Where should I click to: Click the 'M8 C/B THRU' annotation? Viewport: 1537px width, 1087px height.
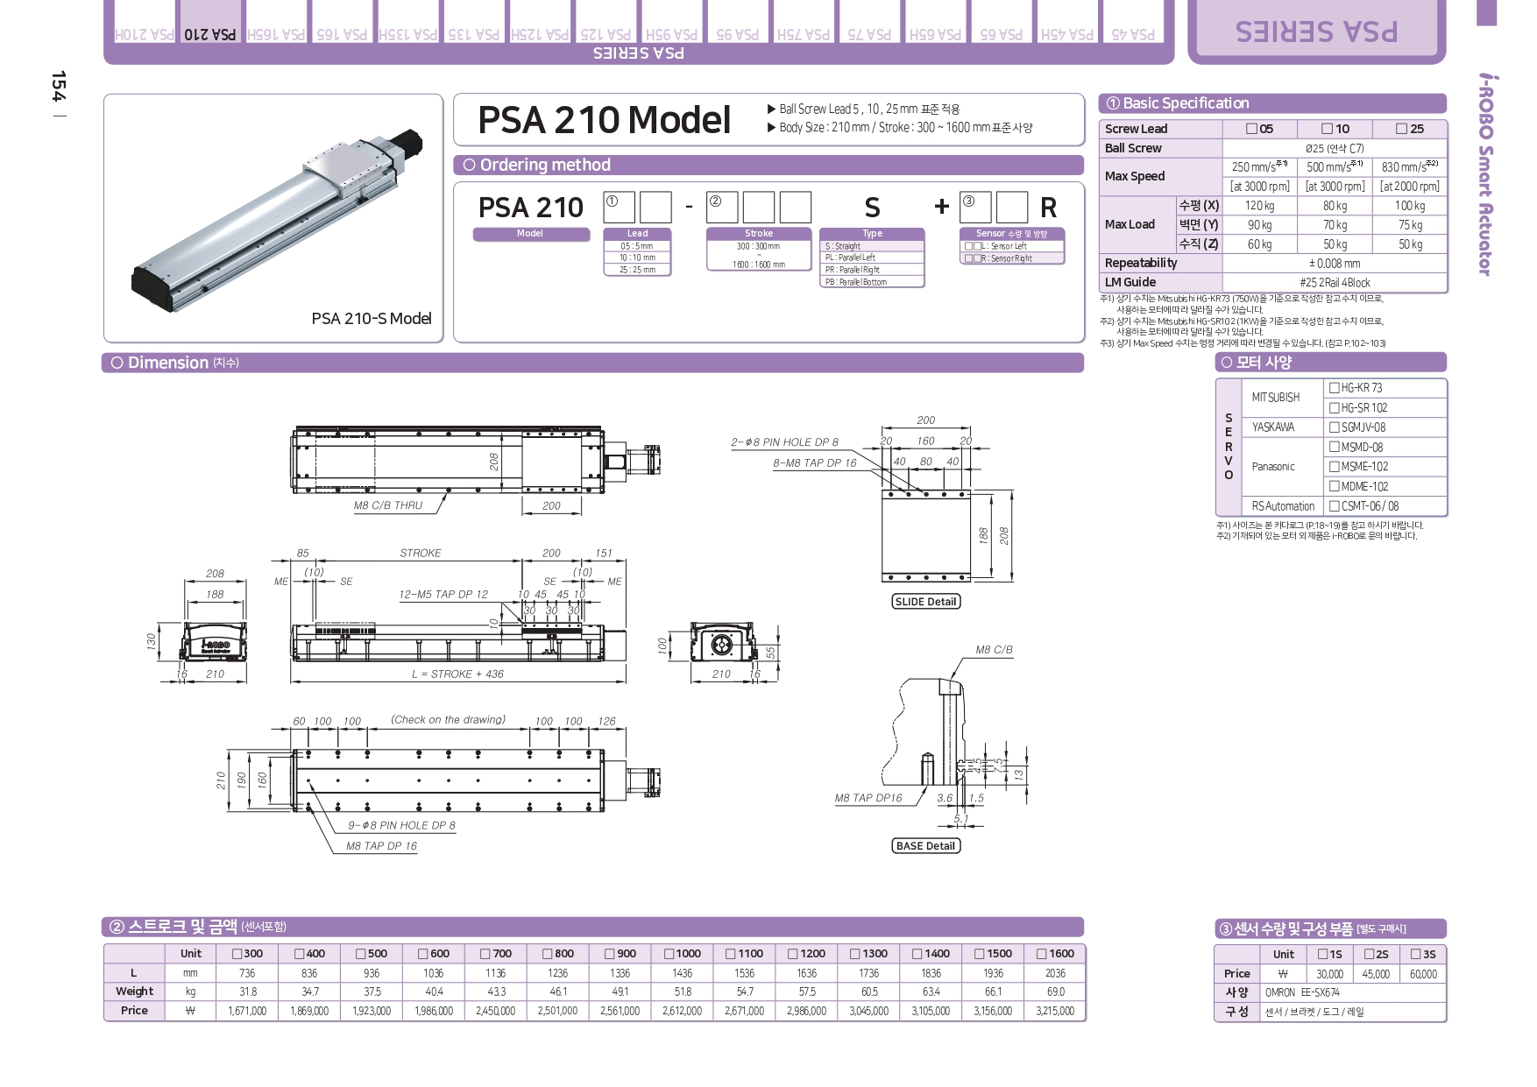[387, 505]
